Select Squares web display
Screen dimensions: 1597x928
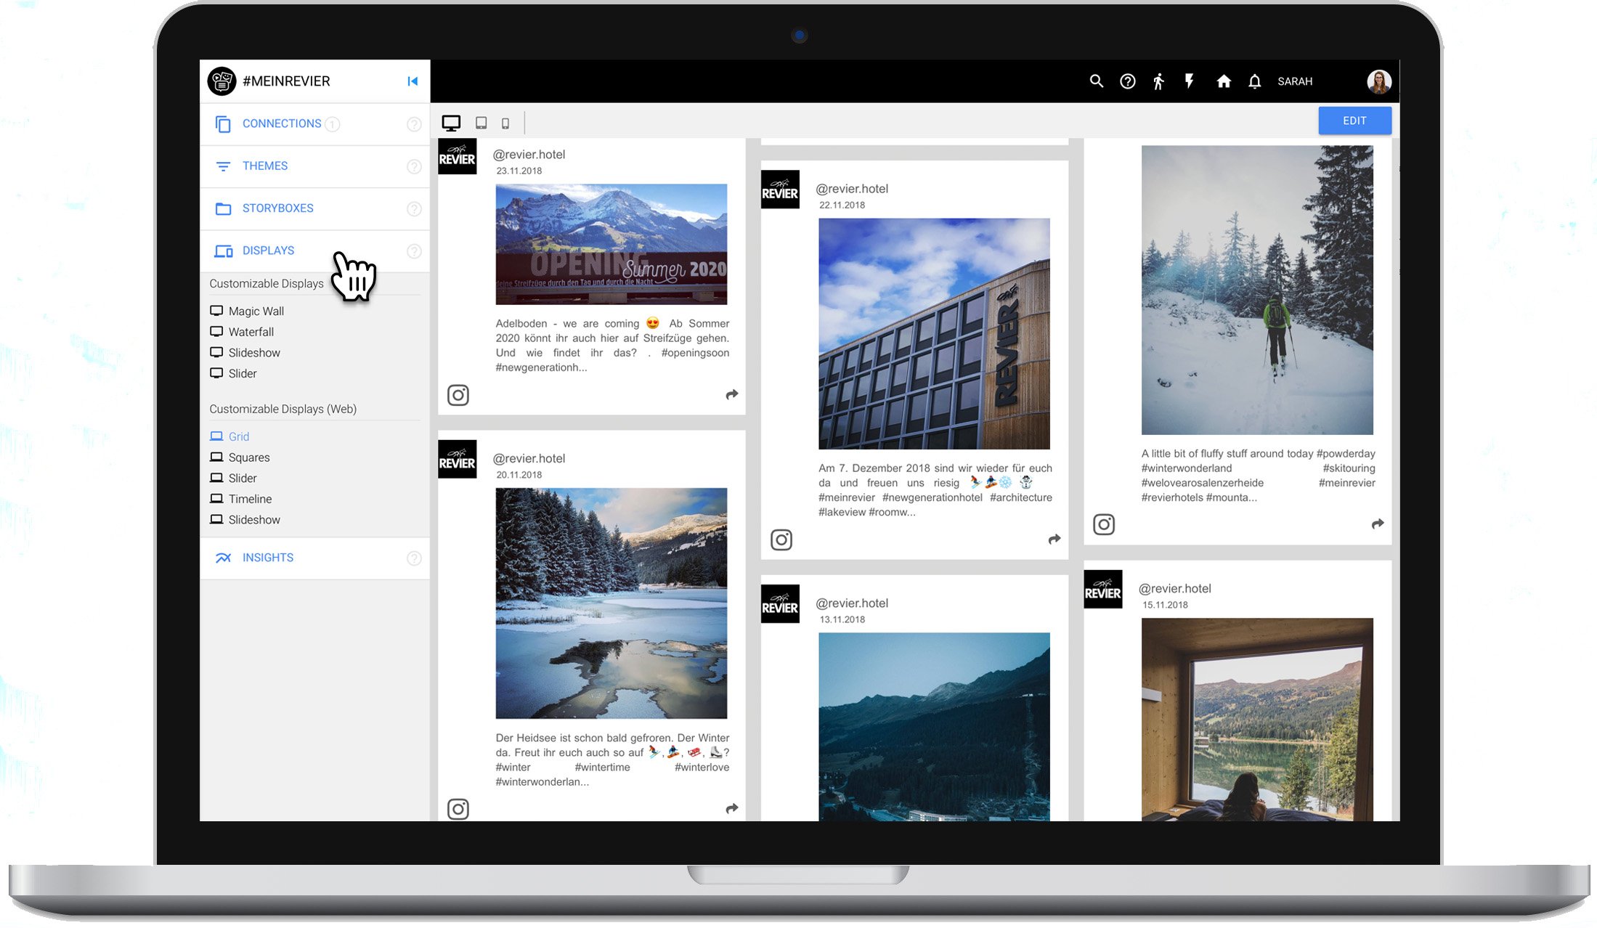pos(240,457)
